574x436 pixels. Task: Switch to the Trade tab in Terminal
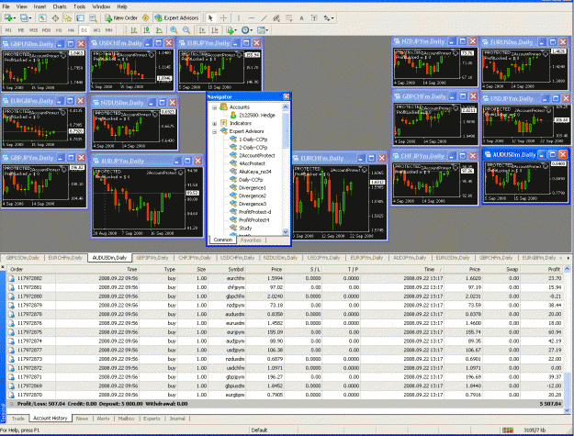[18, 419]
